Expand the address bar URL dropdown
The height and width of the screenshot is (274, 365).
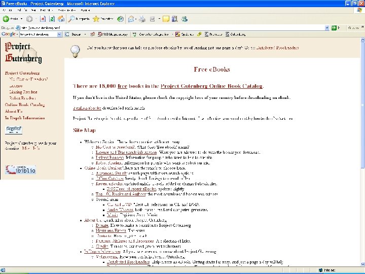coord(327,28)
